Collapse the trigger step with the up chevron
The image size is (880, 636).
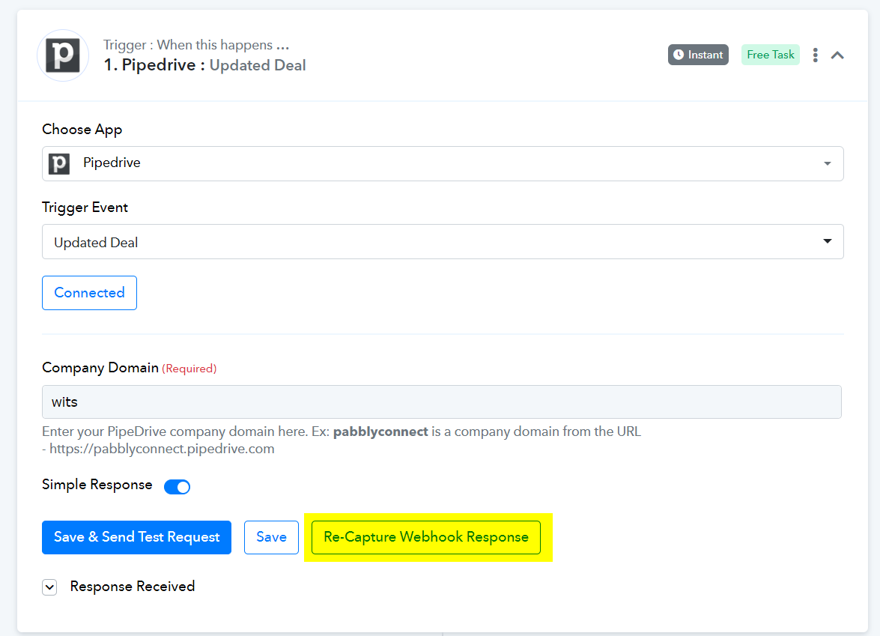[837, 55]
